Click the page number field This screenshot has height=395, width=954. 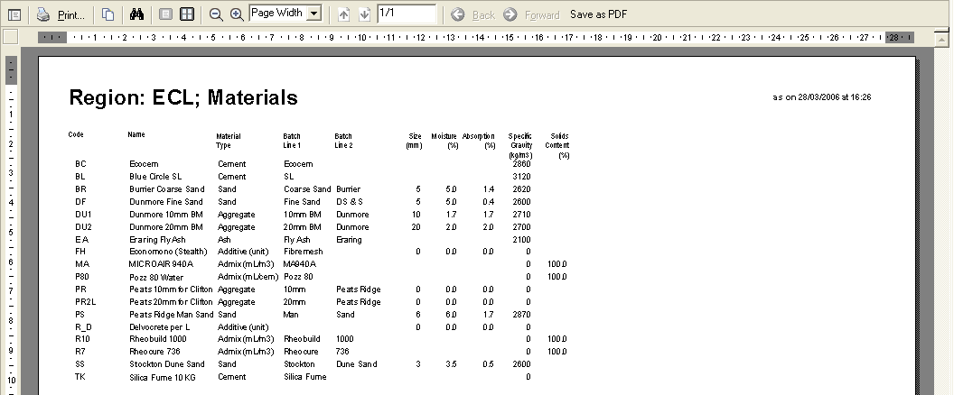pos(406,14)
